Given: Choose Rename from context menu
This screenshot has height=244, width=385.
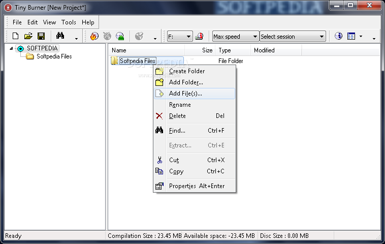Looking at the screenshot, I should tap(195, 105).
